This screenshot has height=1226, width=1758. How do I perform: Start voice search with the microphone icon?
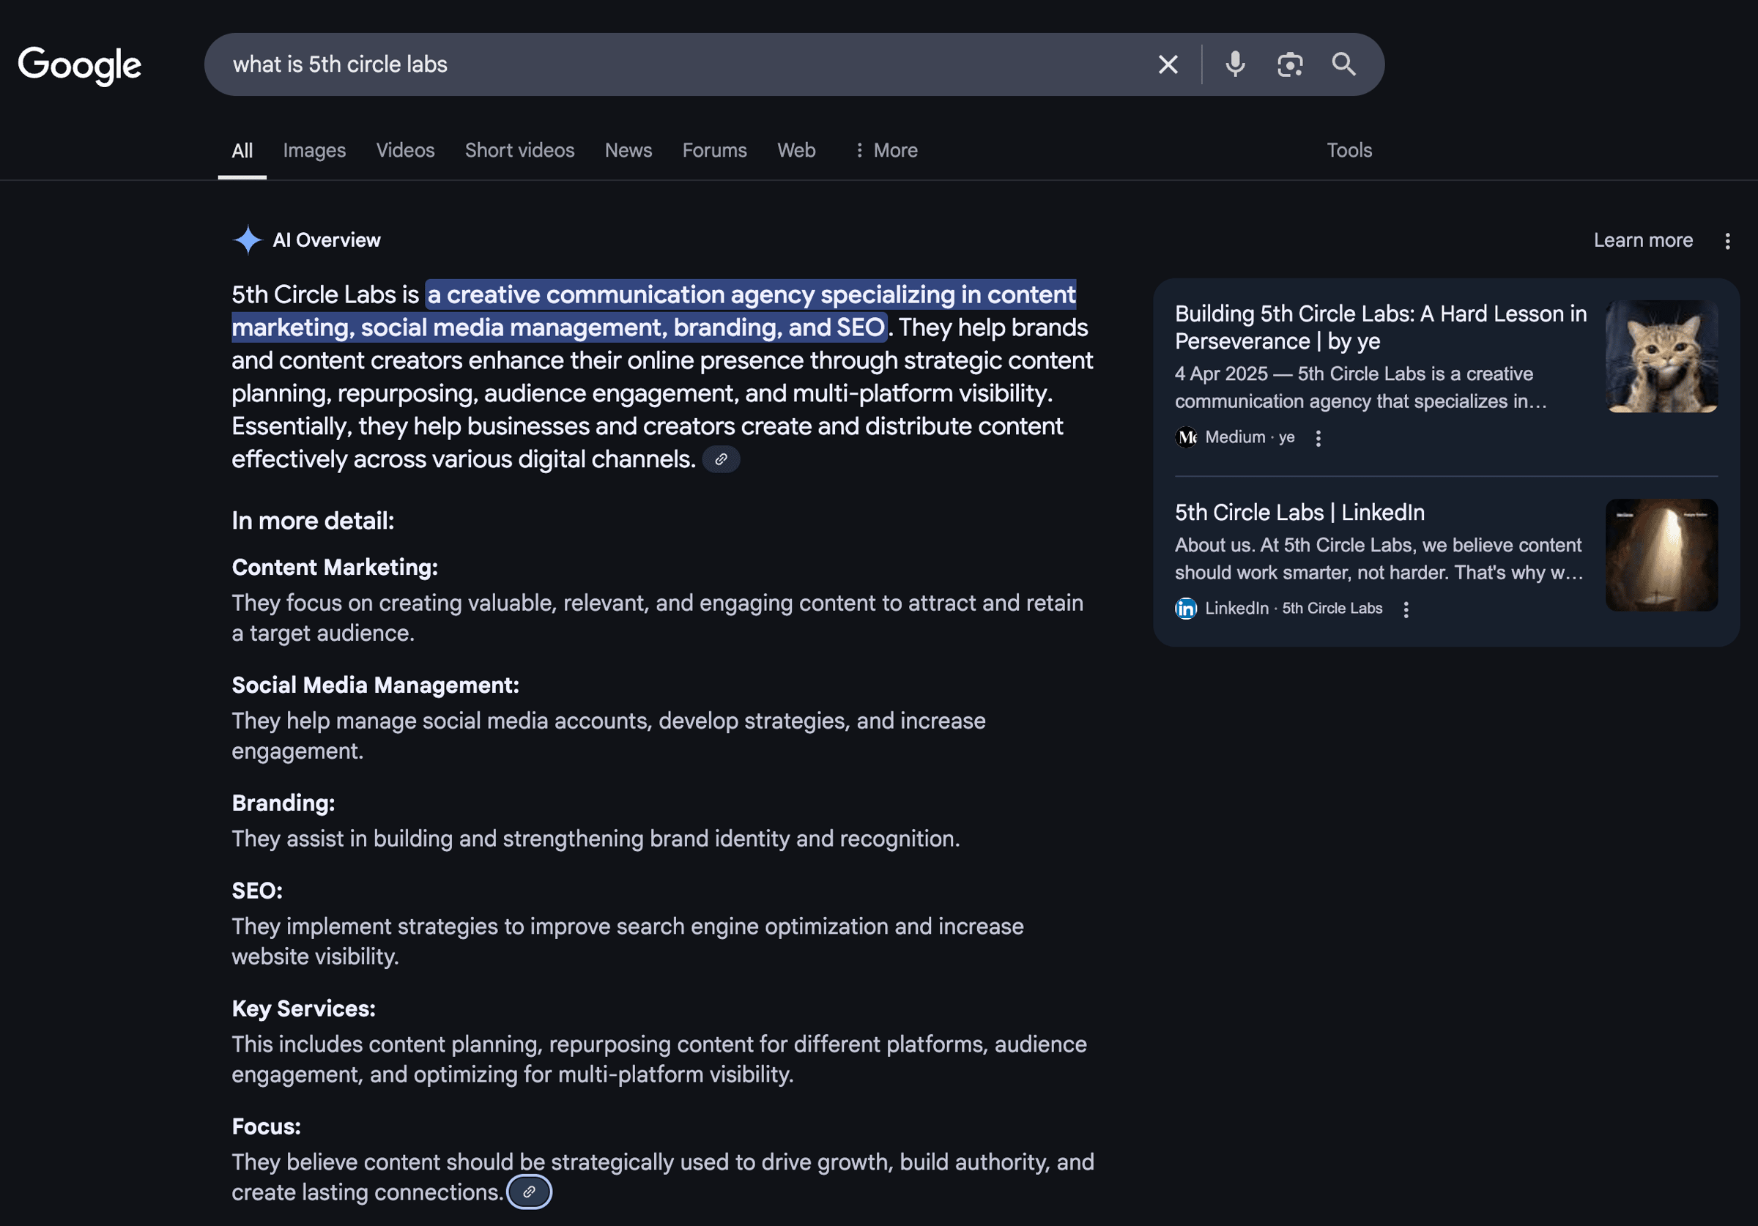click(1235, 64)
